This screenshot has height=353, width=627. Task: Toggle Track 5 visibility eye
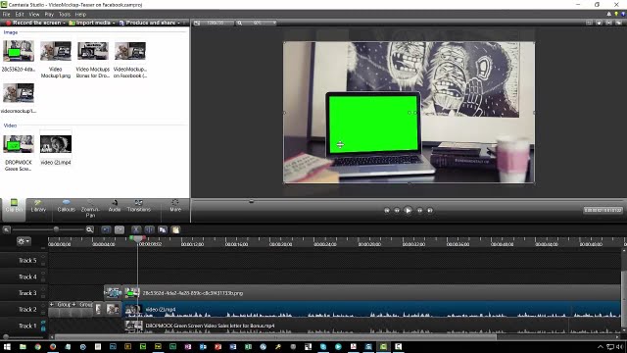pyautogui.click(x=43, y=257)
